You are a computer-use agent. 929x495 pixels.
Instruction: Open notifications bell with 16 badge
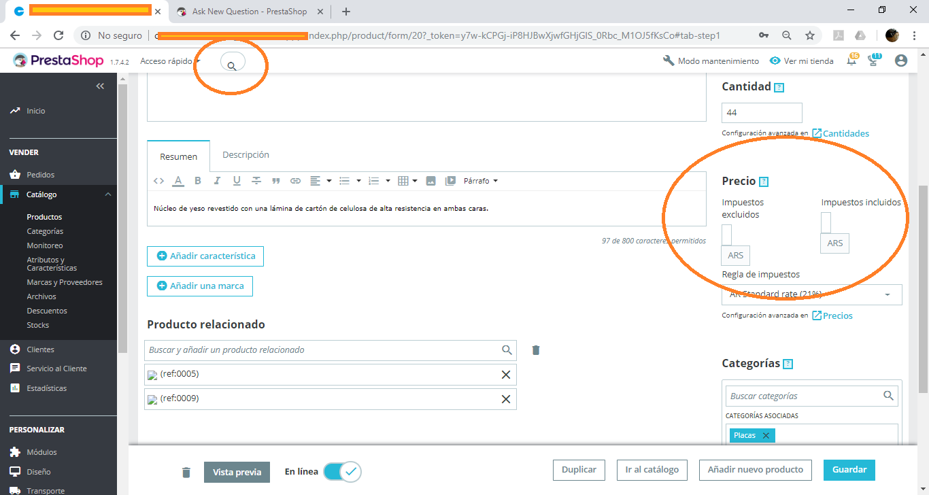click(852, 61)
